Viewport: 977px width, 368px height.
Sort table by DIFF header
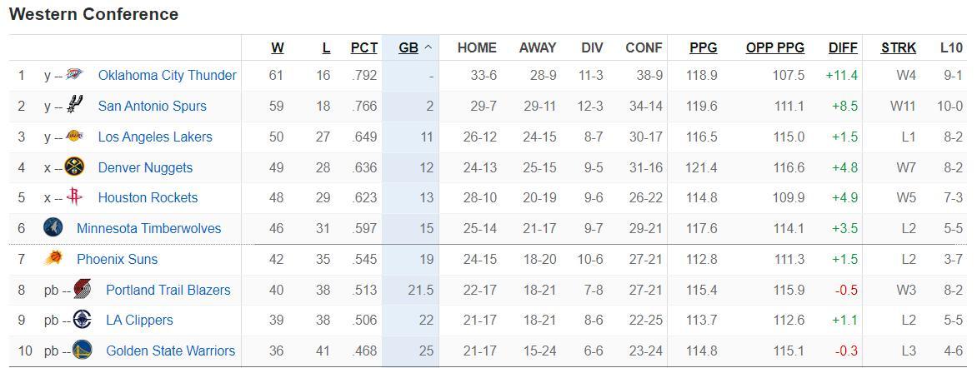click(x=843, y=47)
